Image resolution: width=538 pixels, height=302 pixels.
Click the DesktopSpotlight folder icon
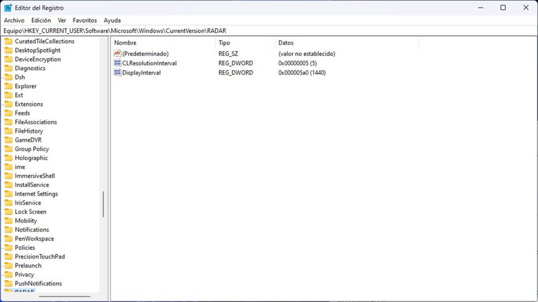tap(9, 50)
